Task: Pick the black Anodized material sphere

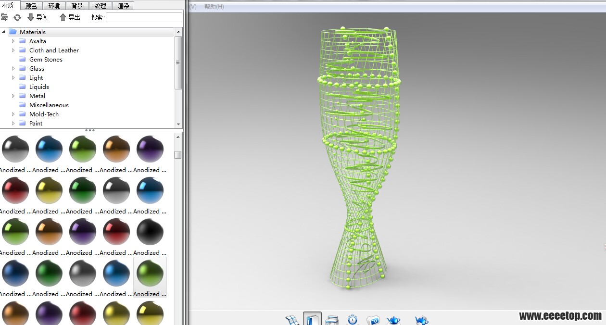Action: point(150,232)
